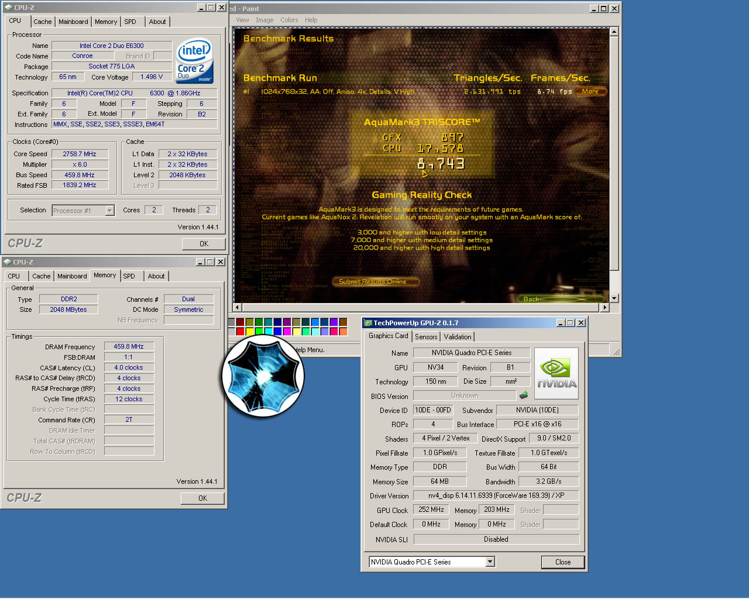Viewport: 749px width, 599px height.
Task: Select the brown color swatch
Action: pos(343,322)
